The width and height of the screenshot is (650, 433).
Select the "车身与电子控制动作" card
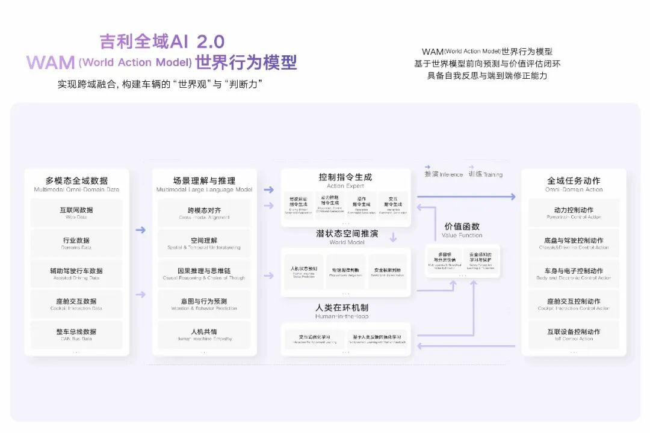(574, 274)
